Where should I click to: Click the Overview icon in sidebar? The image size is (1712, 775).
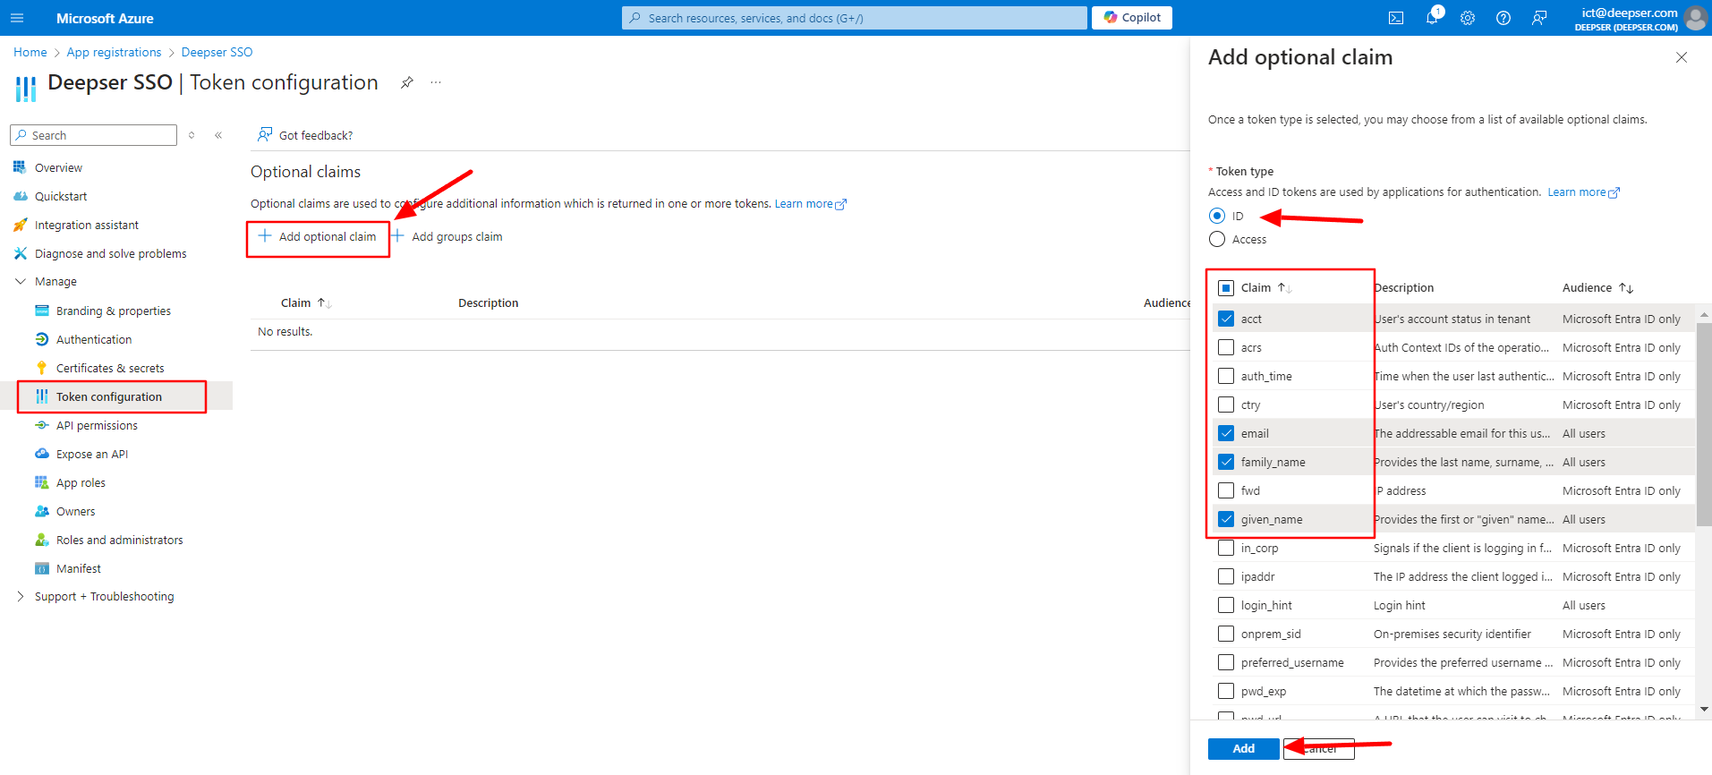20,167
